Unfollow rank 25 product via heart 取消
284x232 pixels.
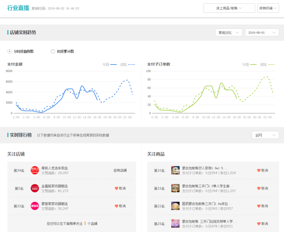262,224
